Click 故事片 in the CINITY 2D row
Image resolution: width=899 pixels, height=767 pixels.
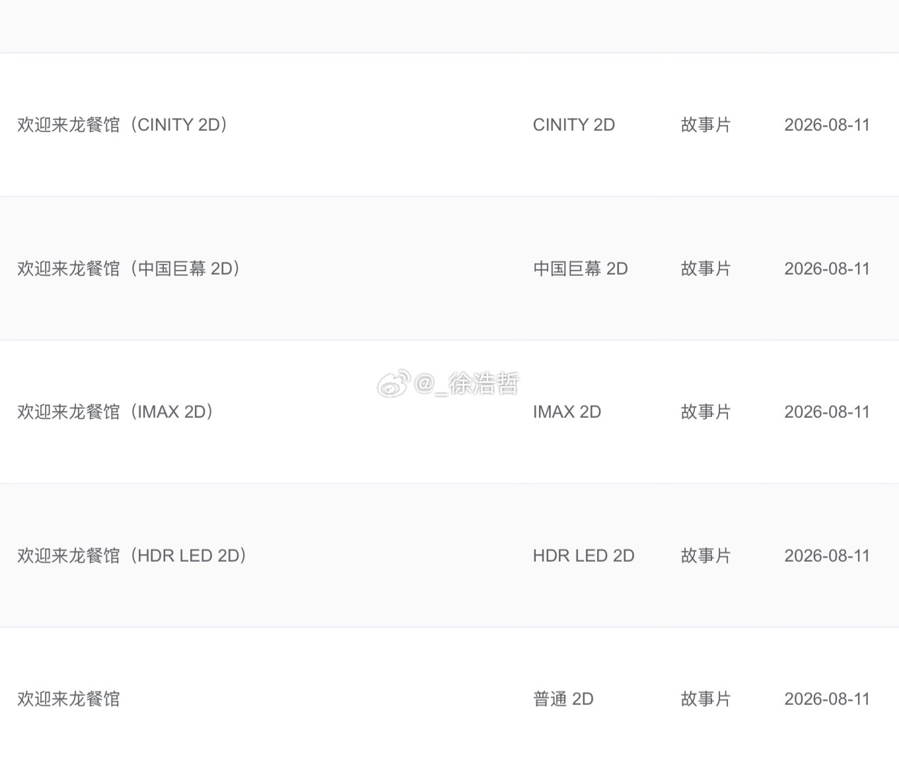706,125
